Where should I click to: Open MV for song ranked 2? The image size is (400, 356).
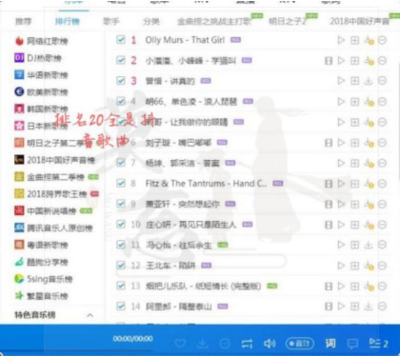click(329, 61)
